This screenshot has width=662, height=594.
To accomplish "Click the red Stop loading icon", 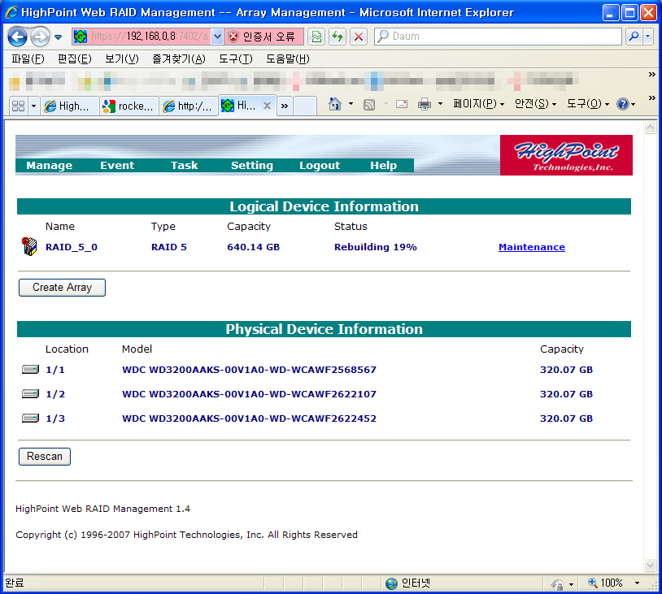I will click(359, 37).
